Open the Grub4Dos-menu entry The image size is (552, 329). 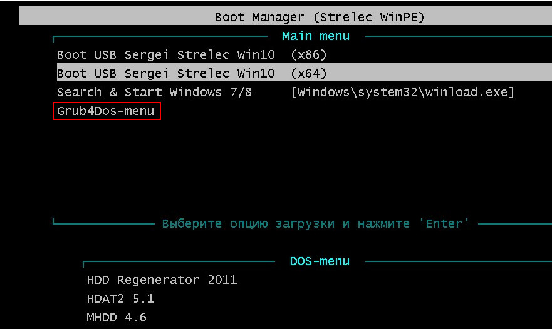[106, 111]
